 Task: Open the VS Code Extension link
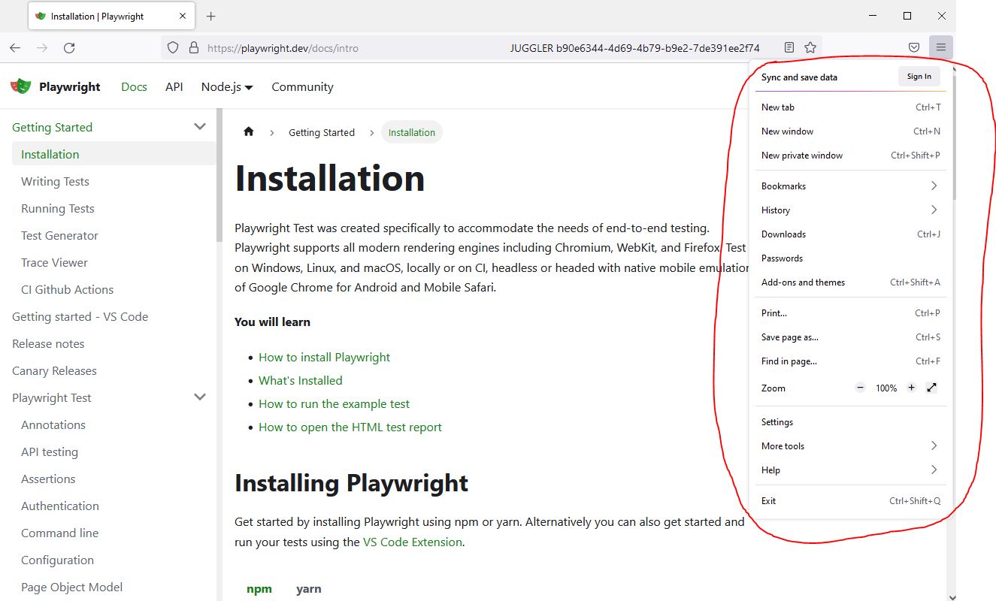pyautogui.click(x=412, y=541)
